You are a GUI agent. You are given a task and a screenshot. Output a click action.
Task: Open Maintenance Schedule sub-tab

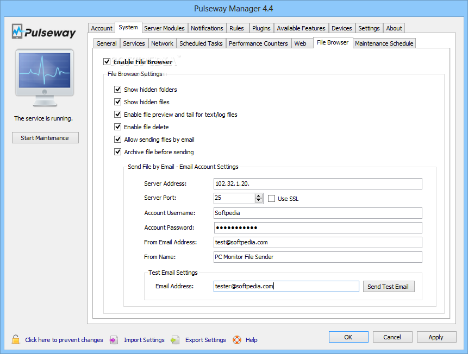(384, 43)
